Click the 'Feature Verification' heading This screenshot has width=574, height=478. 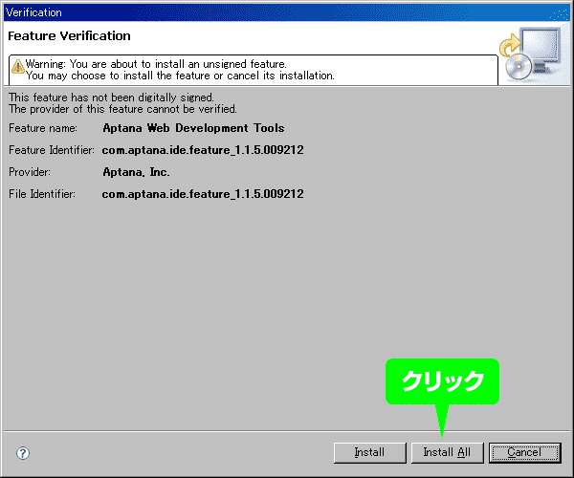(x=69, y=35)
